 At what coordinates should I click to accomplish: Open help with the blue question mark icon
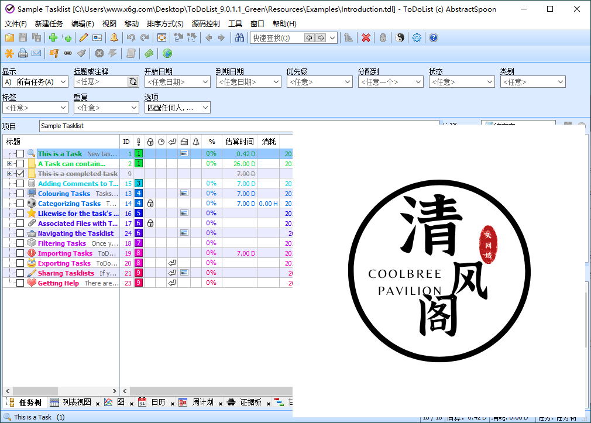point(434,37)
